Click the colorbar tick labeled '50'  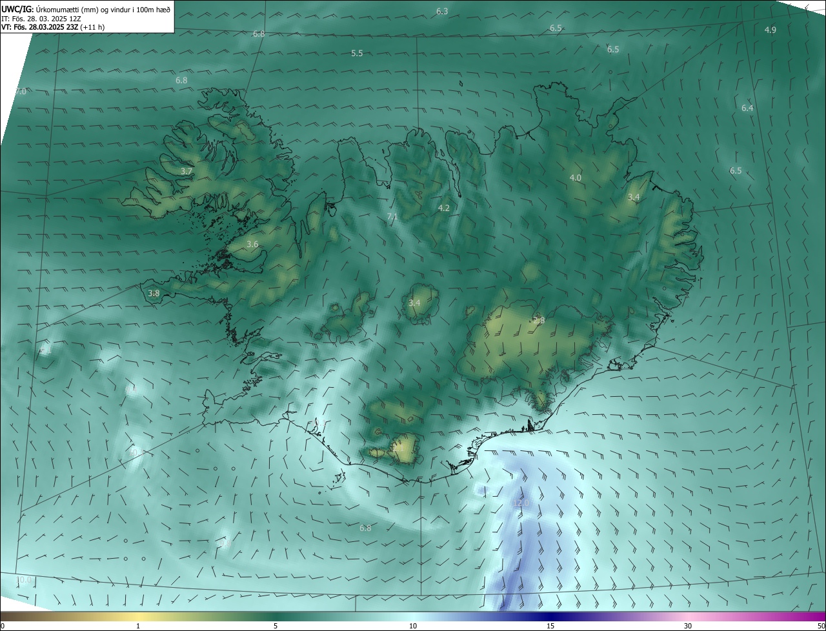click(x=821, y=626)
